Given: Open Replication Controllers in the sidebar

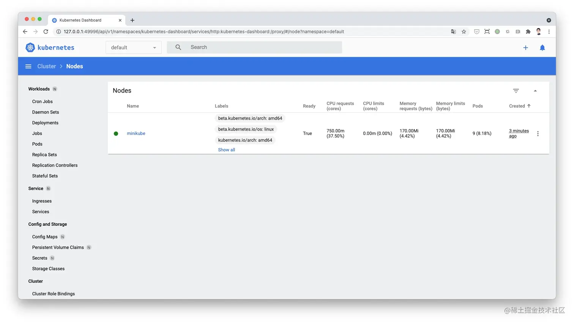Looking at the screenshot, I should tap(55, 165).
